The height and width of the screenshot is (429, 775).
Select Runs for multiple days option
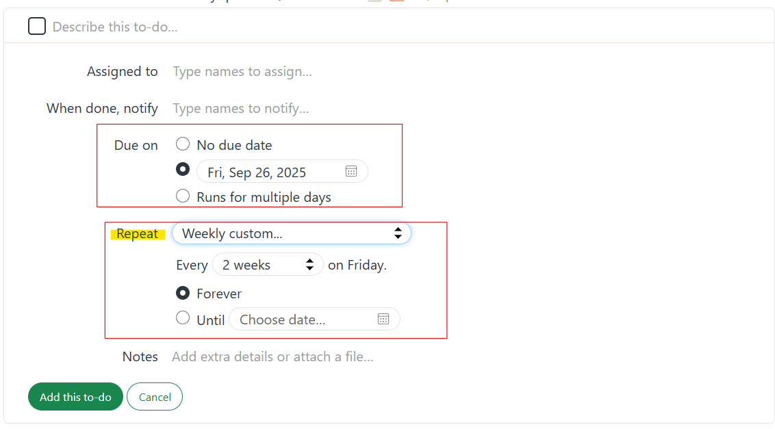[x=183, y=196]
